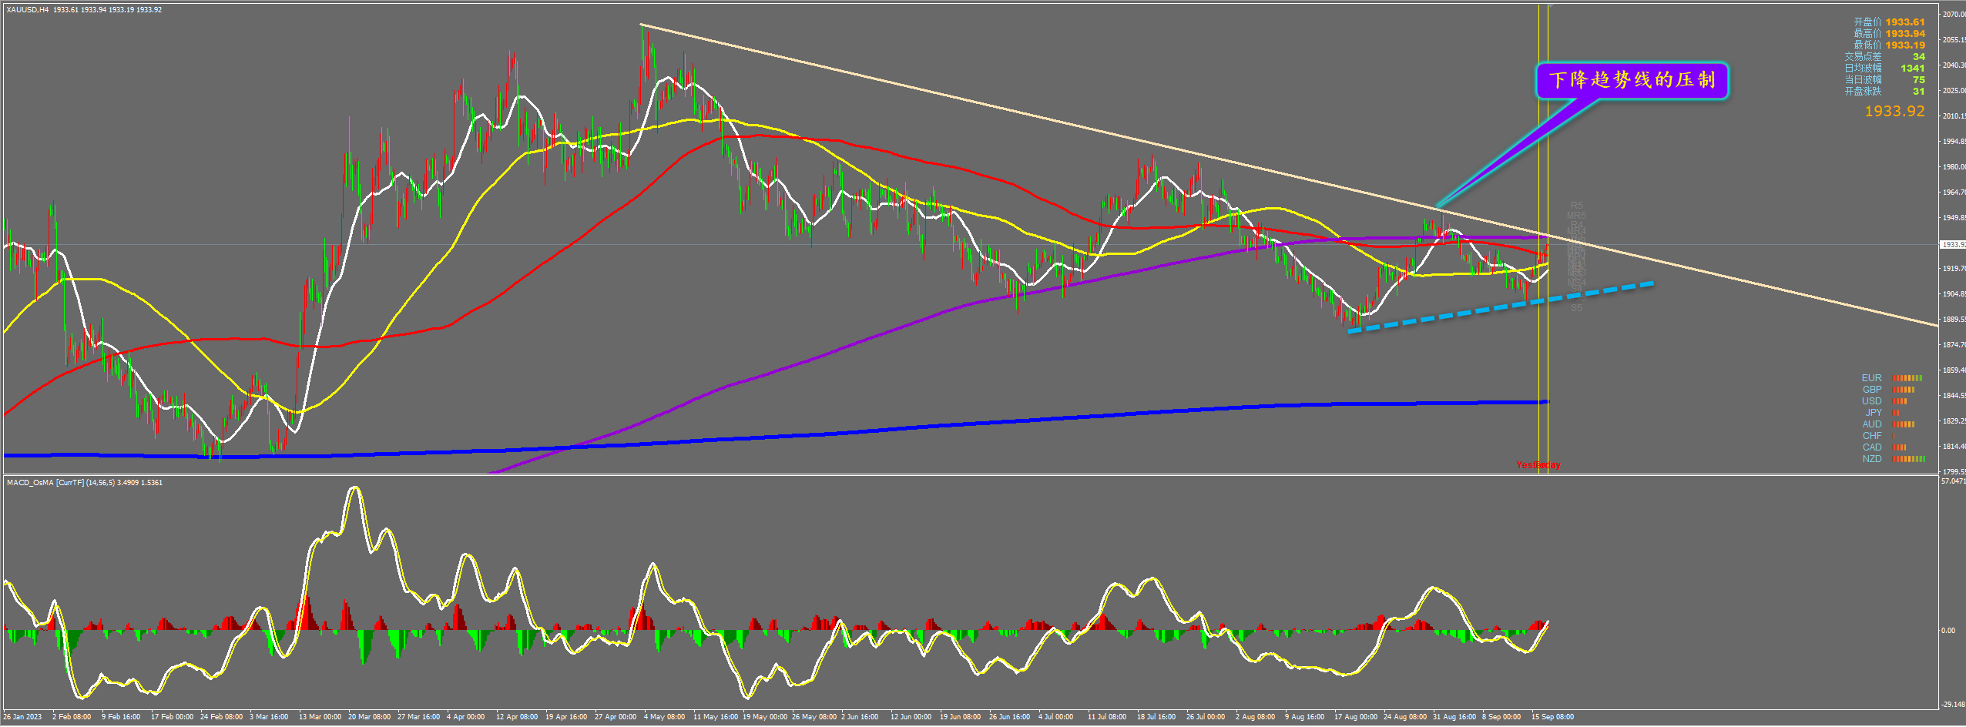This screenshot has height=727, width=1966.
Task: Click the 下降趋势线的压制 annotation label
Action: point(1632,80)
